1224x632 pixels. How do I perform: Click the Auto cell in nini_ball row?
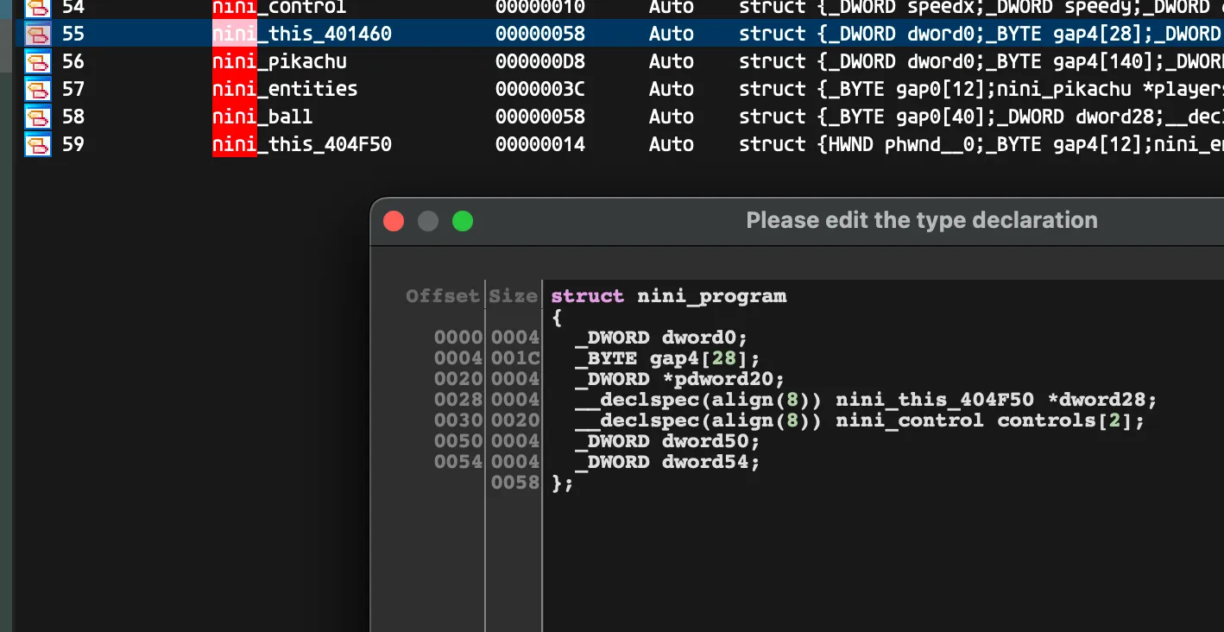[672, 117]
